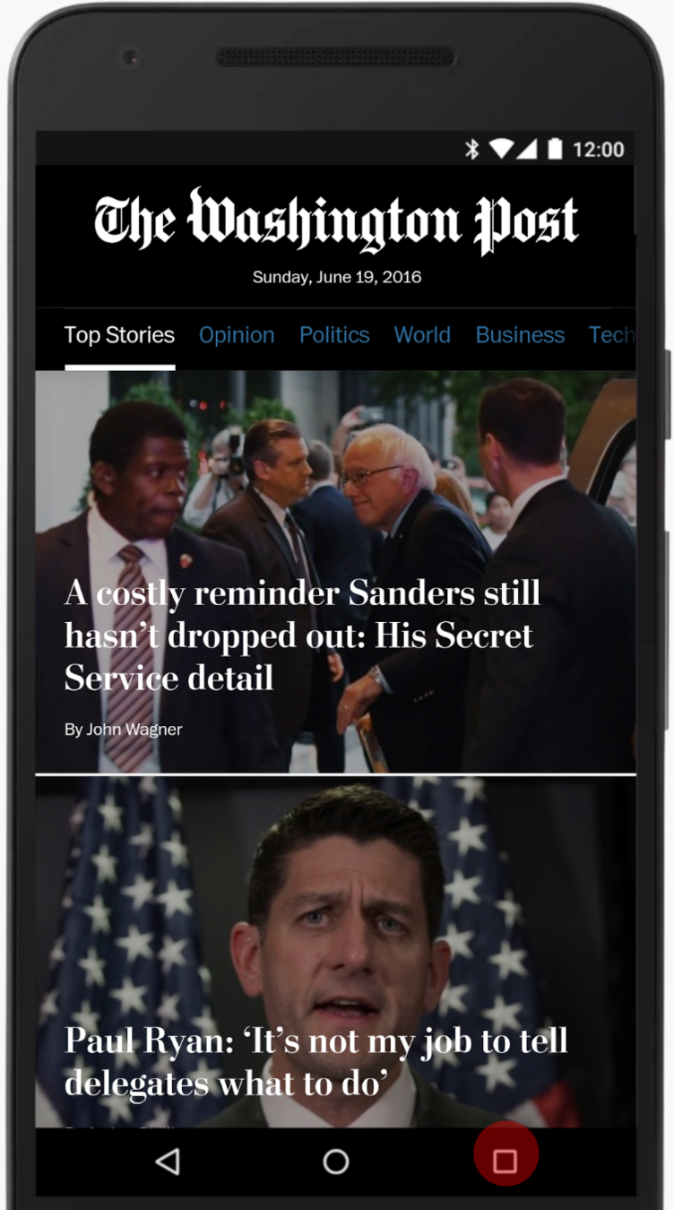Open the partially visible Tech tab
Viewport: 674px width, 1210px height.
612,335
